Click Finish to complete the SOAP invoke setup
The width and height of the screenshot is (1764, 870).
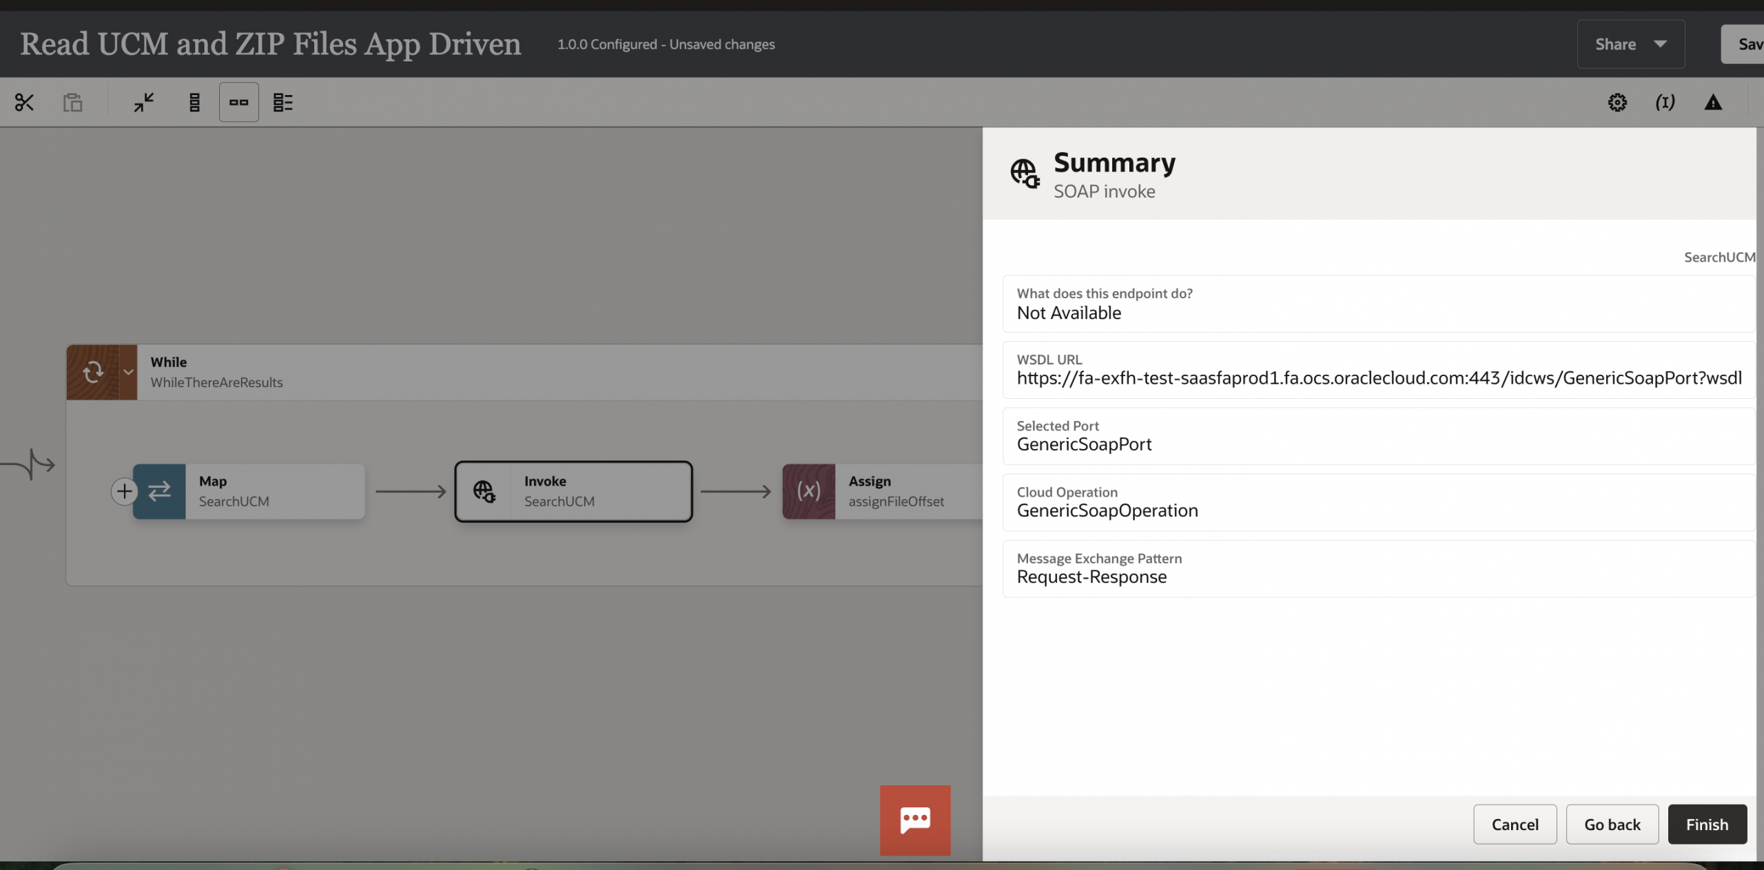(1707, 824)
